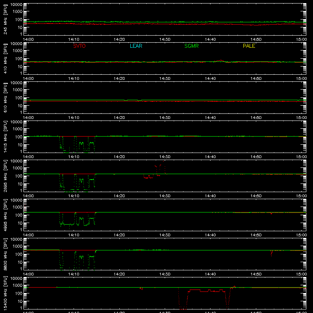Click 14:50 tick under 4995 MHz panel

point(256,235)
